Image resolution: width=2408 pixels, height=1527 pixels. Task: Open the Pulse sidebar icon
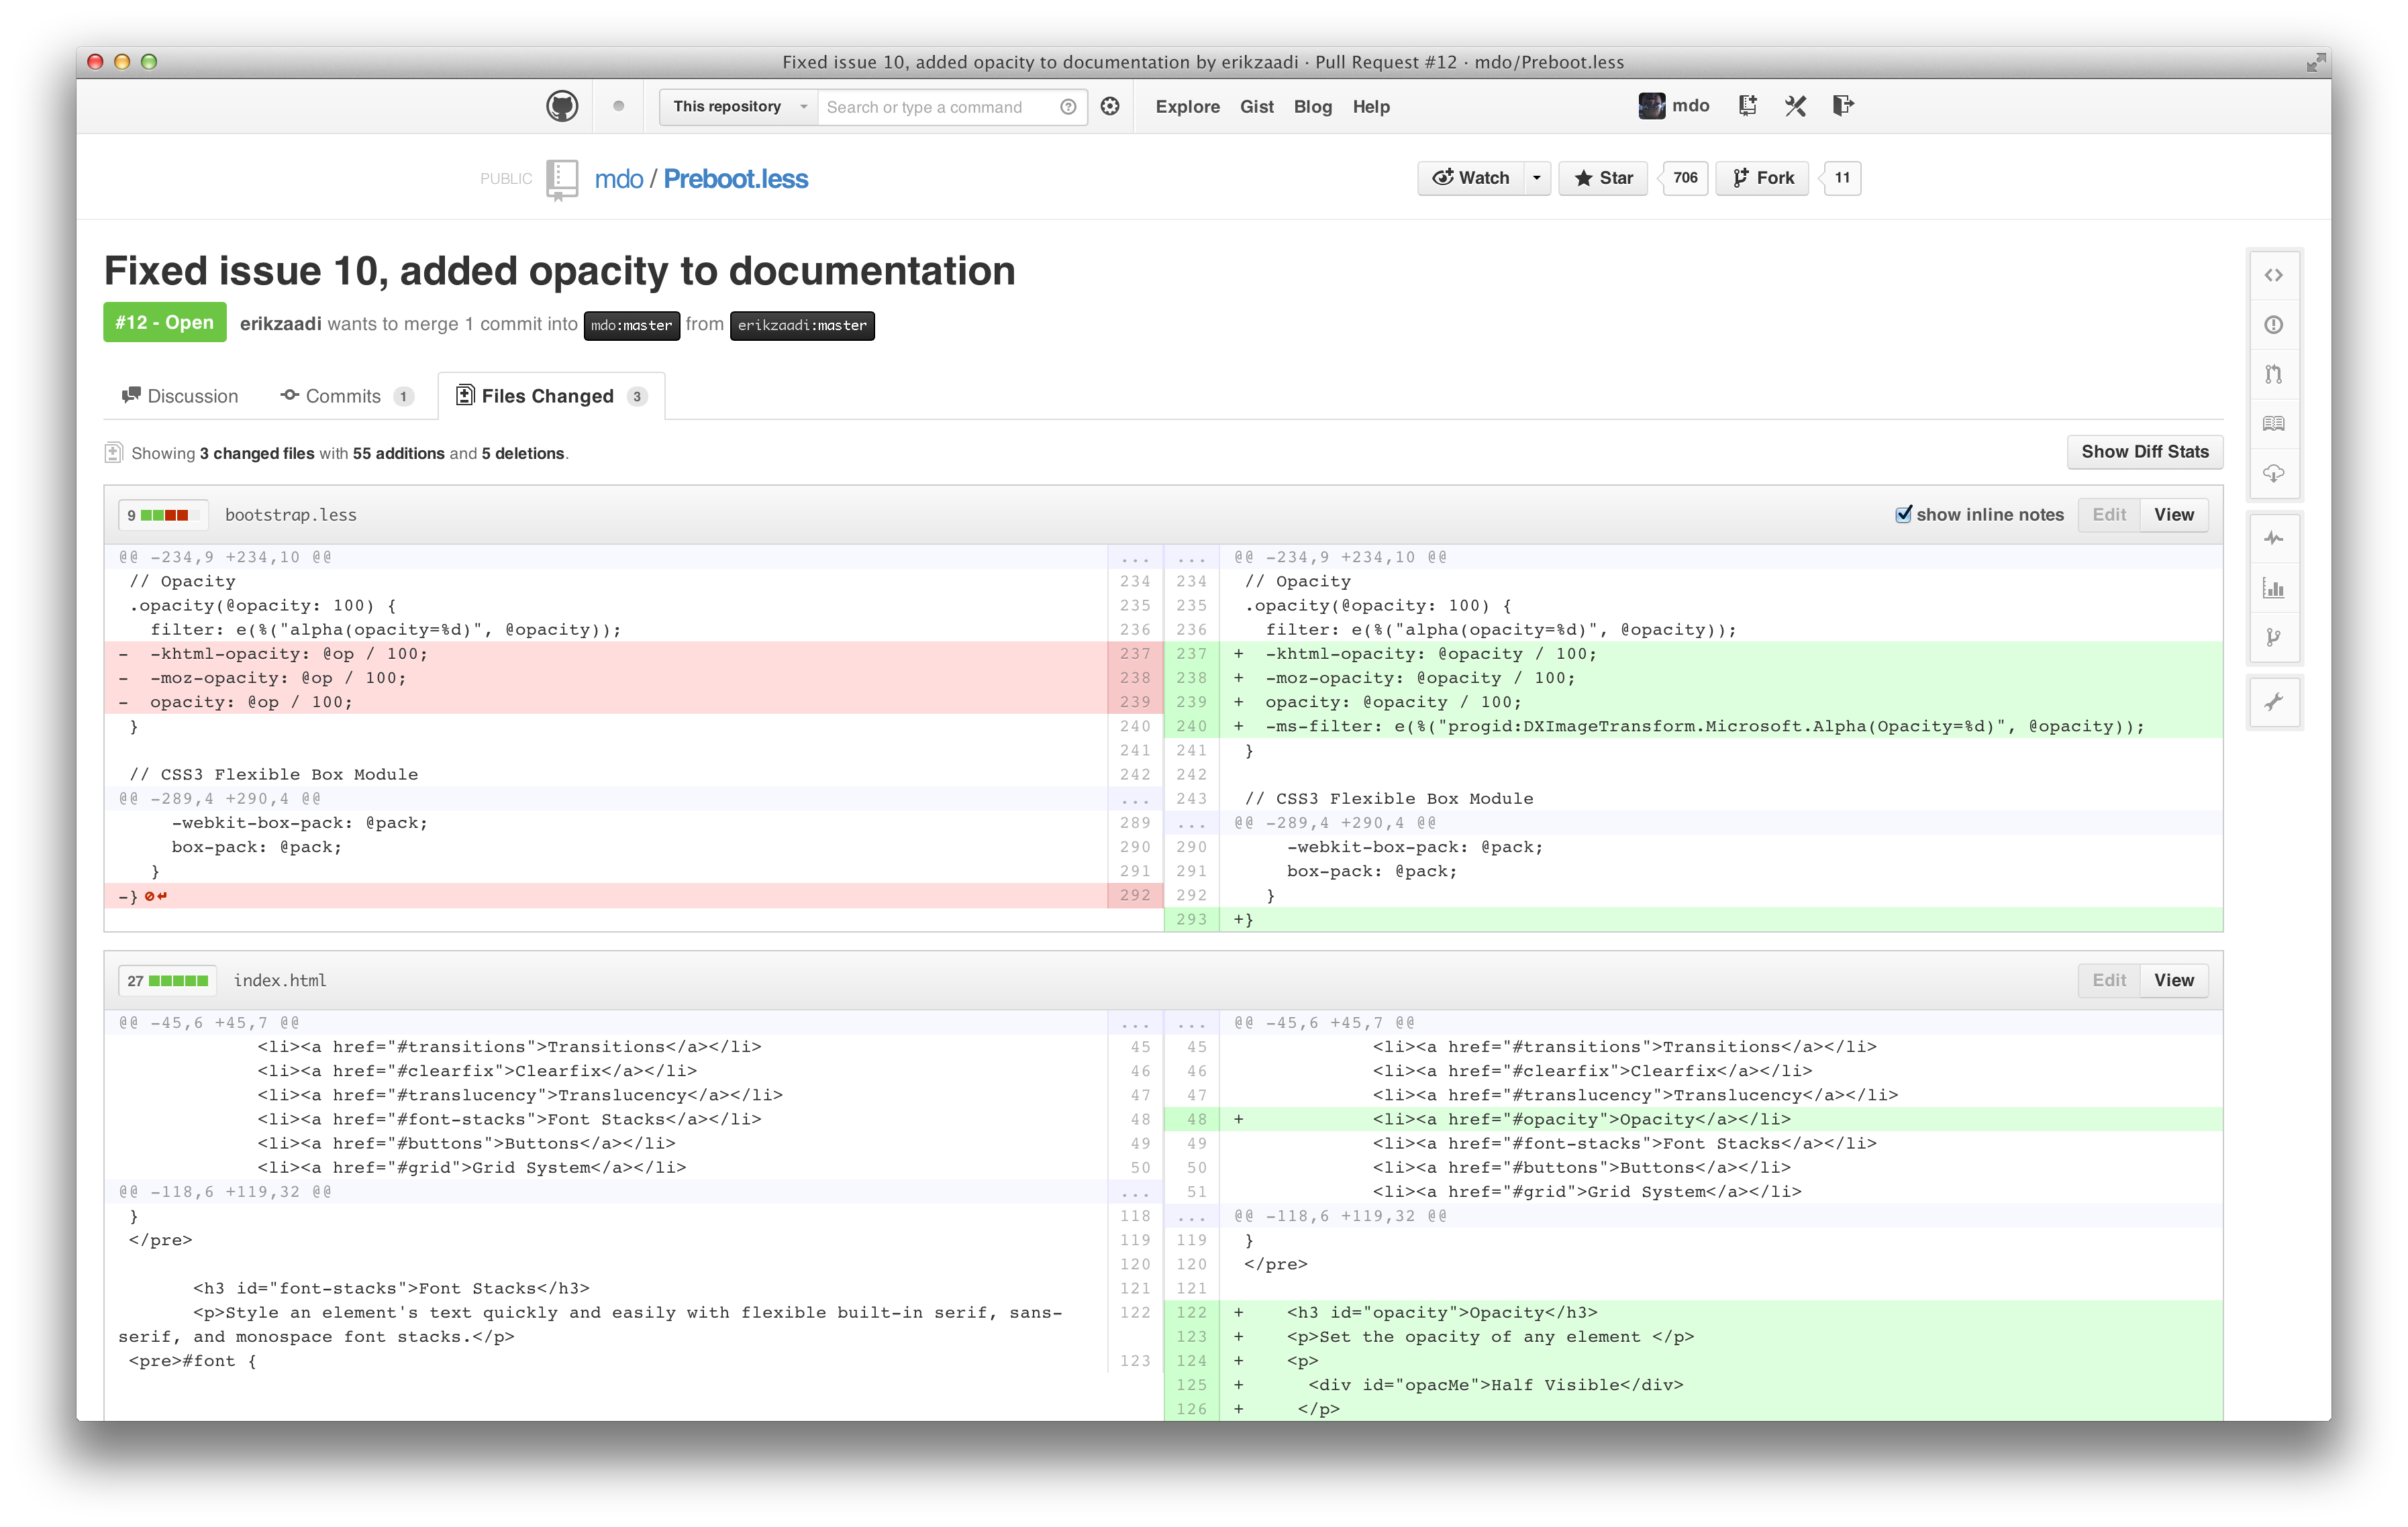[x=2273, y=539]
